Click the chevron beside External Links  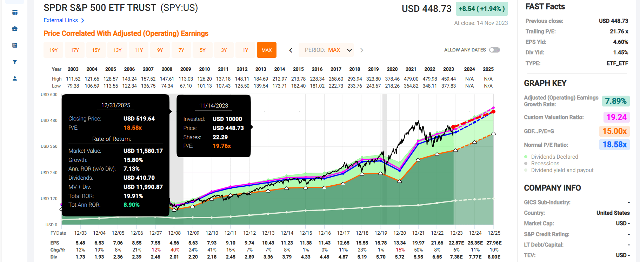click(x=83, y=21)
